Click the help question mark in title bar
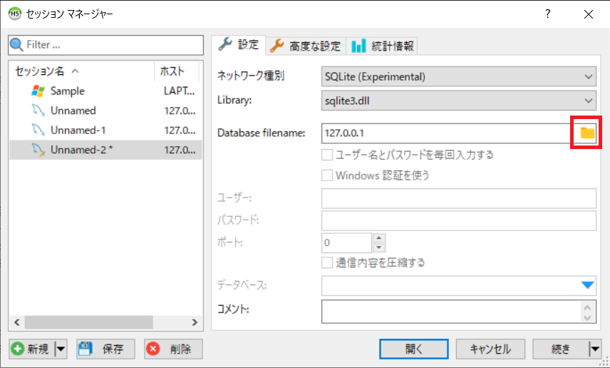The image size is (610, 368). pyautogui.click(x=548, y=14)
